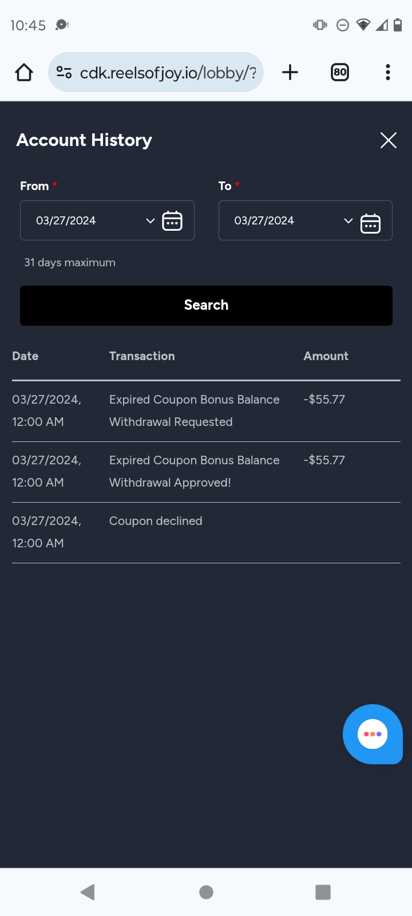Open a new browser tab
The width and height of the screenshot is (412, 916).
tap(290, 72)
